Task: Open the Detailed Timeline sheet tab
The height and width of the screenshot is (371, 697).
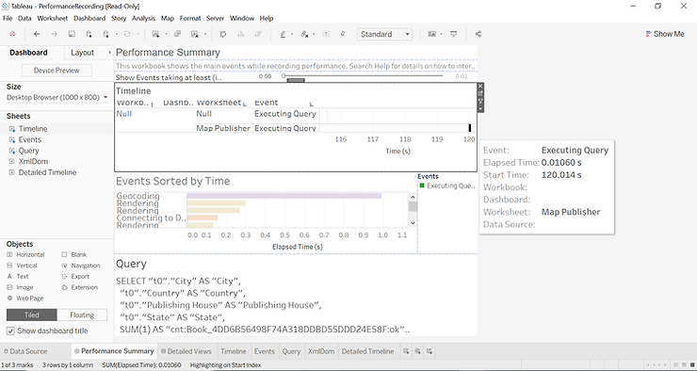Action: [x=367, y=351]
